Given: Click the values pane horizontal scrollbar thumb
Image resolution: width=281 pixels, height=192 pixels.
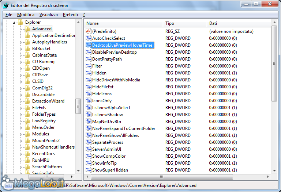Looking at the screenshot, I should click(x=162, y=177).
